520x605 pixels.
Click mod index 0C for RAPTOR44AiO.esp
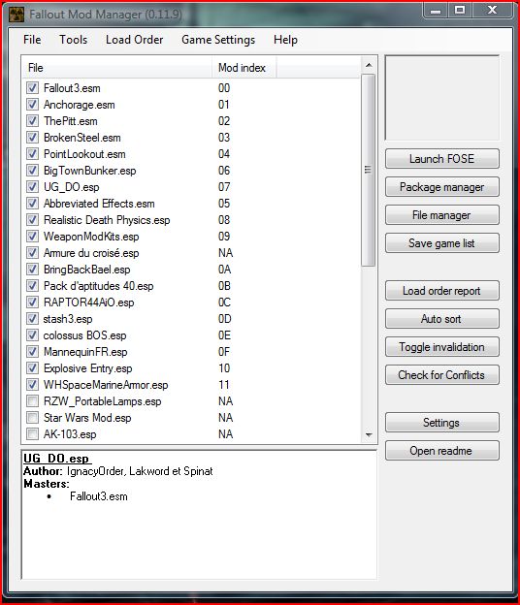coord(224,302)
